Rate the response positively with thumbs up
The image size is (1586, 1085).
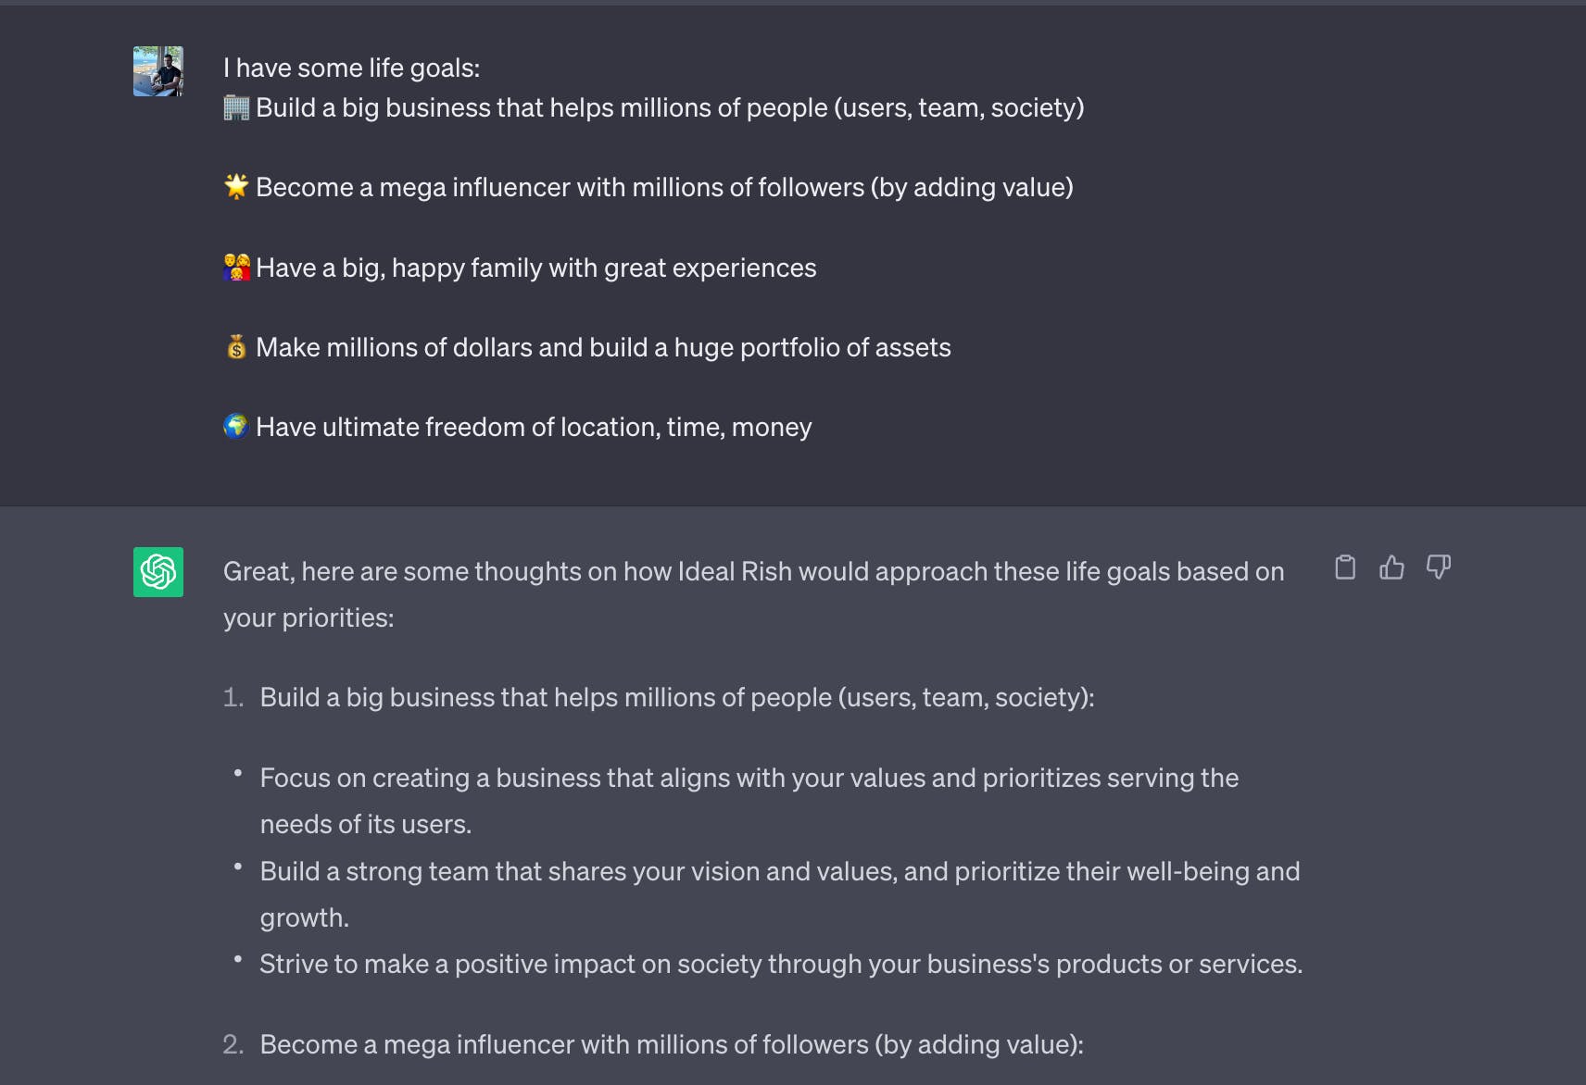point(1392,567)
